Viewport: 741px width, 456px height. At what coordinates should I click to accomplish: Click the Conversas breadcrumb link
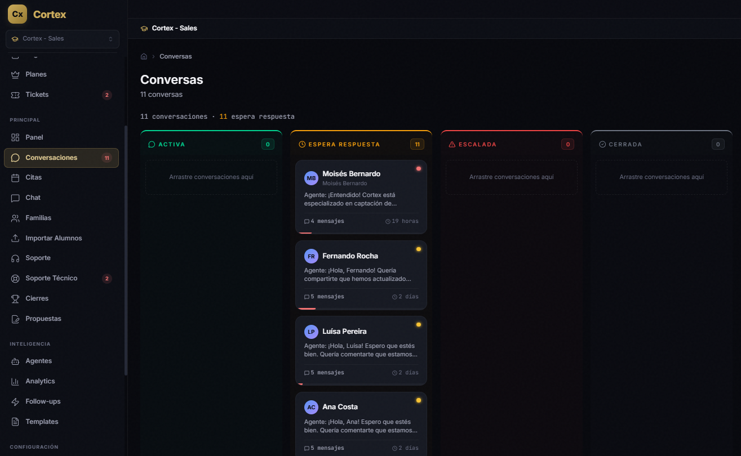[175, 56]
